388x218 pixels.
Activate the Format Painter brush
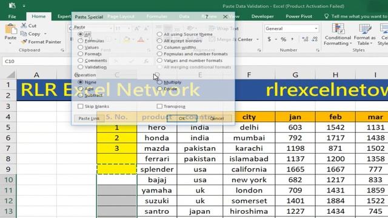(x=24, y=42)
